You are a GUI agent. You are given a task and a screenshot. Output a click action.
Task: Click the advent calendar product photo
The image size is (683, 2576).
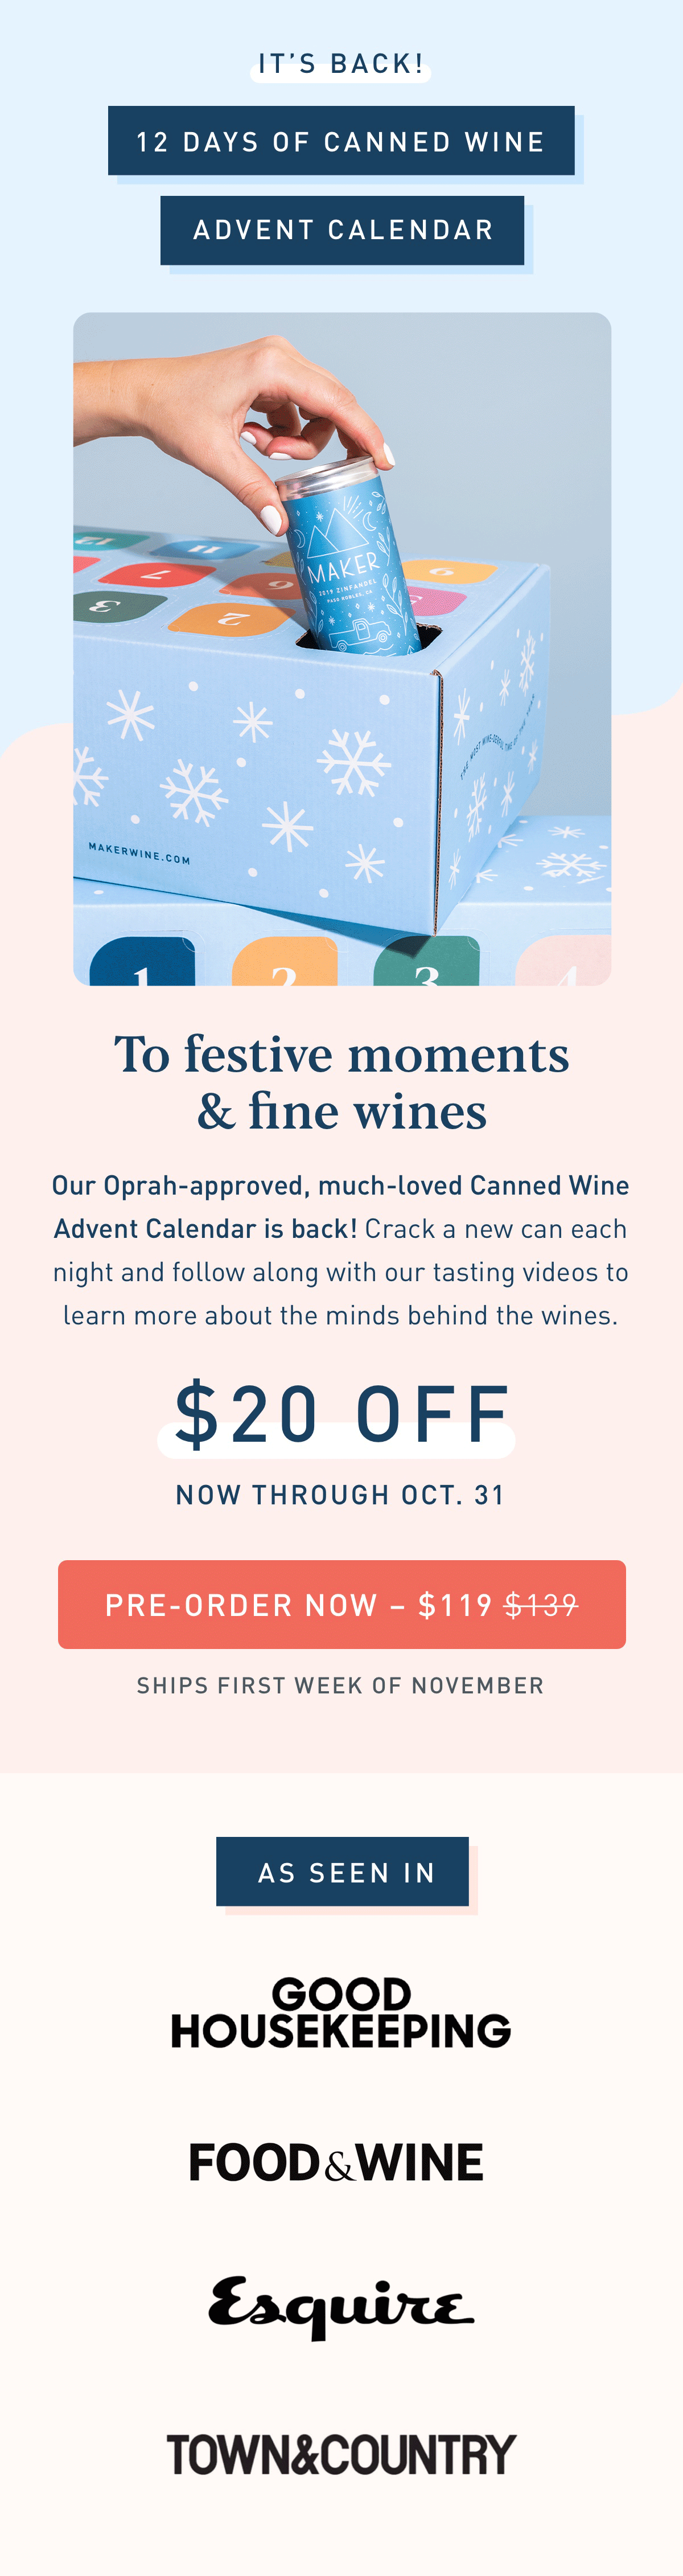pyautogui.click(x=342, y=649)
